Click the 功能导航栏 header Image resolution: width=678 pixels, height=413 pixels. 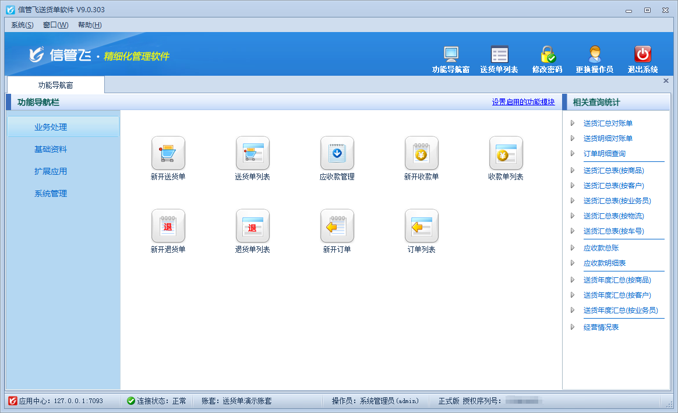(x=38, y=102)
